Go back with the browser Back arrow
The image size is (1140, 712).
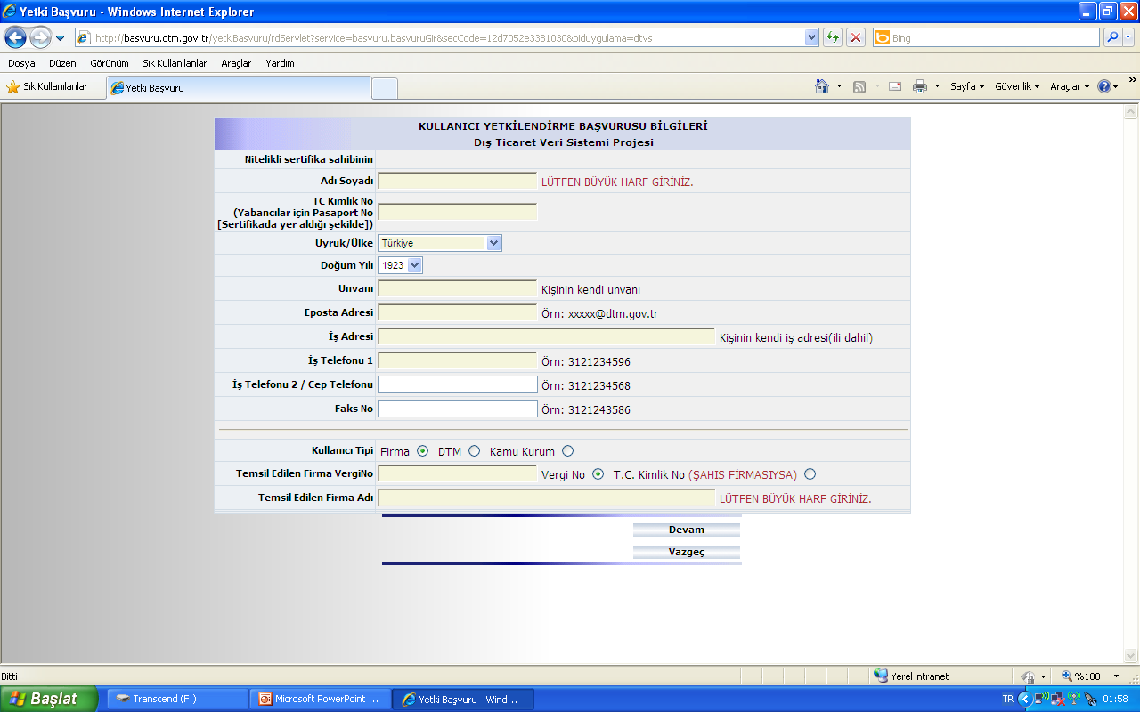(x=15, y=37)
